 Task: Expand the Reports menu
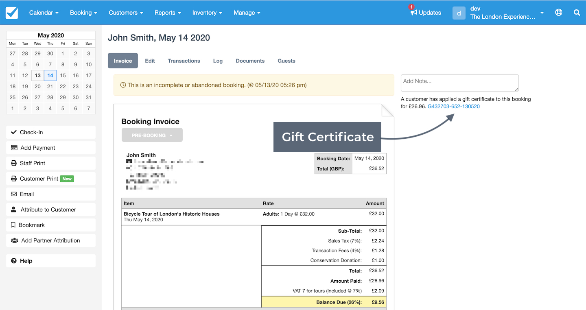[x=168, y=13]
